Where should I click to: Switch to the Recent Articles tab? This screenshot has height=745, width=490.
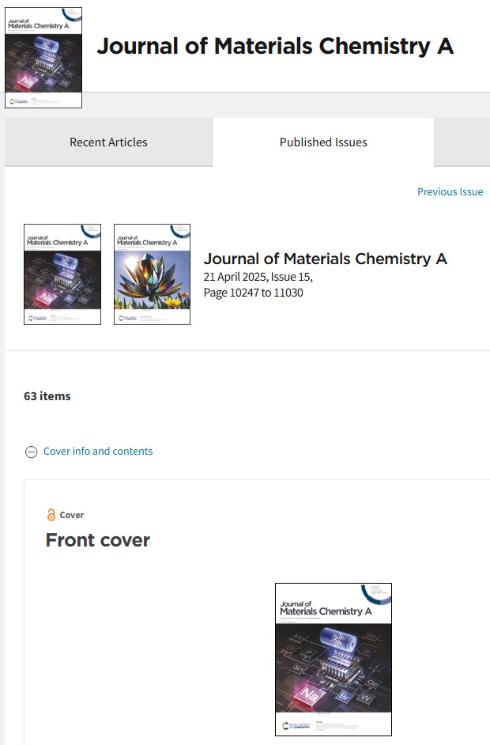pos(108,142)
